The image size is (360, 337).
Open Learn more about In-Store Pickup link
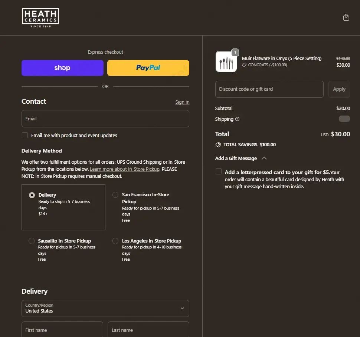(x=125, y=169)
